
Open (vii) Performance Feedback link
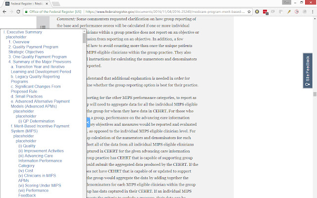click(x=33, y=193)
